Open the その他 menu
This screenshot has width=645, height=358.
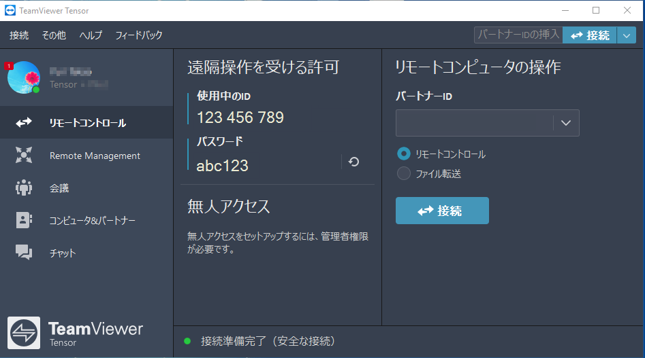coord(54,35)
